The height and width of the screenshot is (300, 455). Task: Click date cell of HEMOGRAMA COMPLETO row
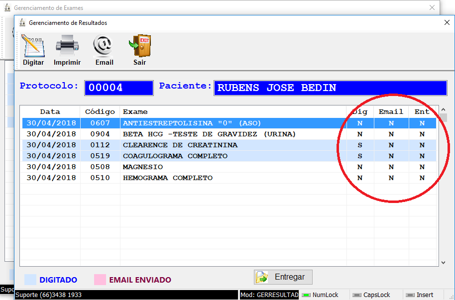[x=51, y=178]
